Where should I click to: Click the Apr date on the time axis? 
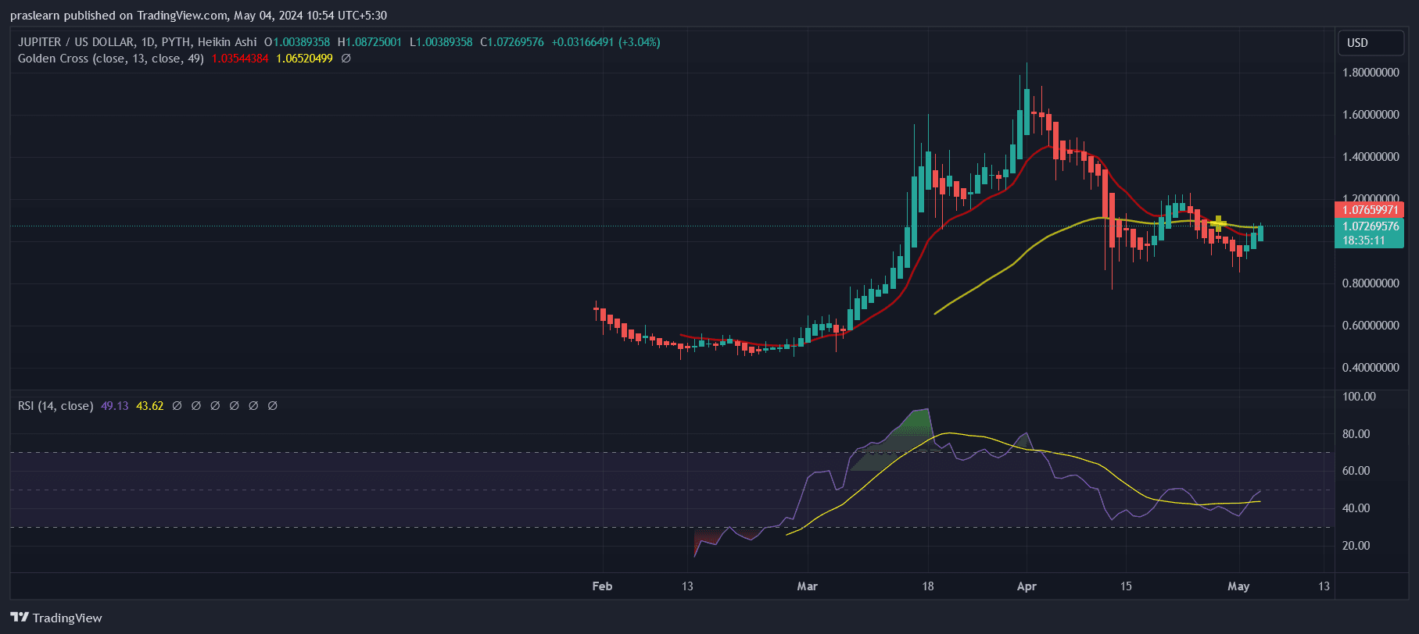(1027, 586)
